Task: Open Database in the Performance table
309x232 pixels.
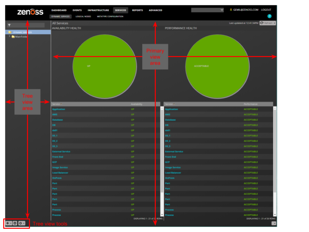Action: (170, 120)
